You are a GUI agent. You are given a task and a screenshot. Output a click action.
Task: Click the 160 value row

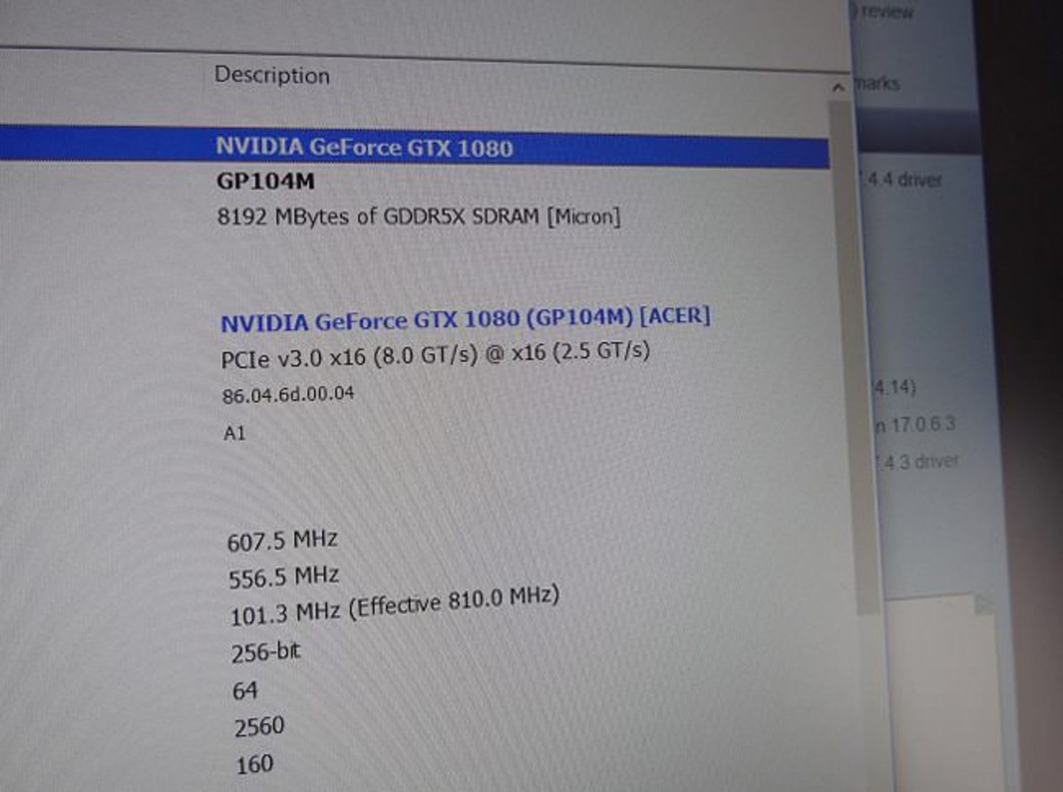(255, 764)
